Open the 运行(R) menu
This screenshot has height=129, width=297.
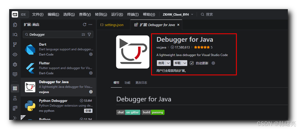pyautogui.click(x=117, y=15)
